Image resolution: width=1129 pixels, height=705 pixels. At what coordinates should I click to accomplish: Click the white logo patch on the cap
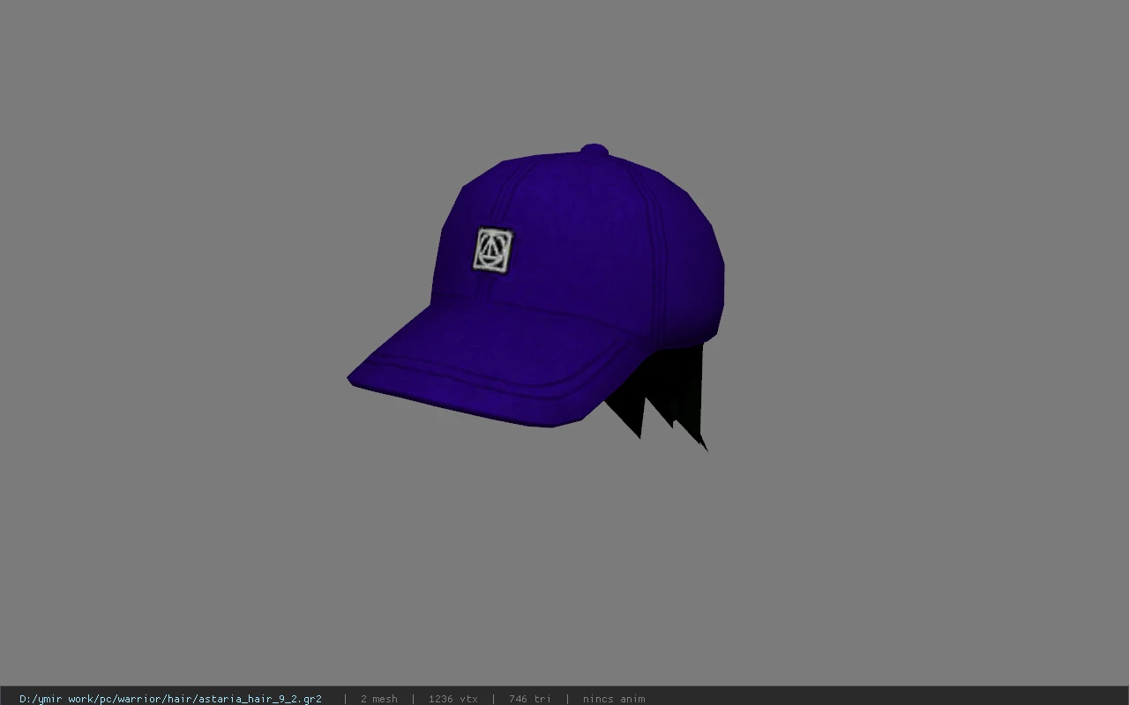(x=493, y=250)
